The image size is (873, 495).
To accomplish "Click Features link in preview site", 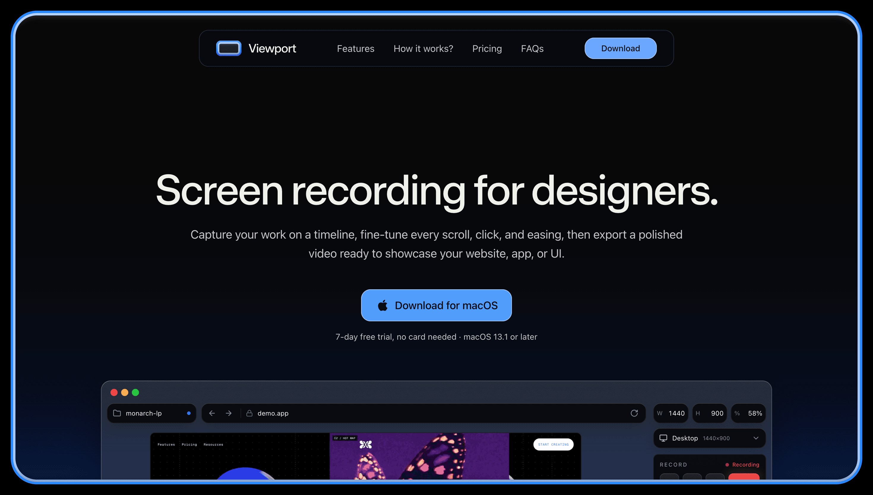I will point(166,444).
